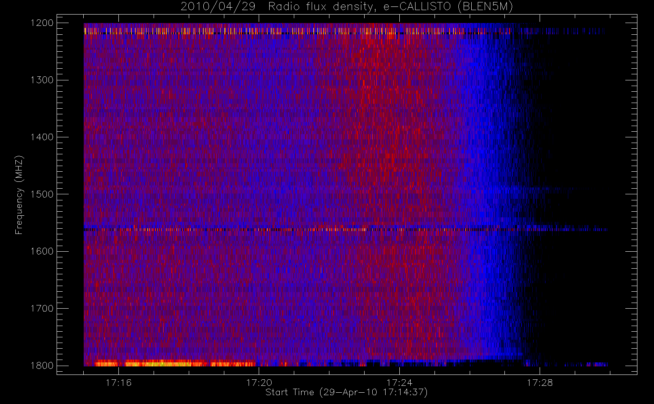The width and height of the screenshot is (654, 404).
Task: Click the plot title '2010/04/29 Radio flux density'
Action: pos(347,7)
